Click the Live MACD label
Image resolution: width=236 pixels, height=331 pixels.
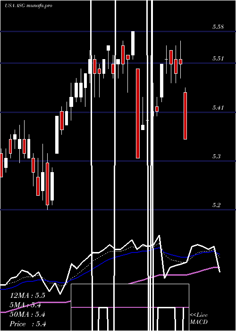coord(199,319)
